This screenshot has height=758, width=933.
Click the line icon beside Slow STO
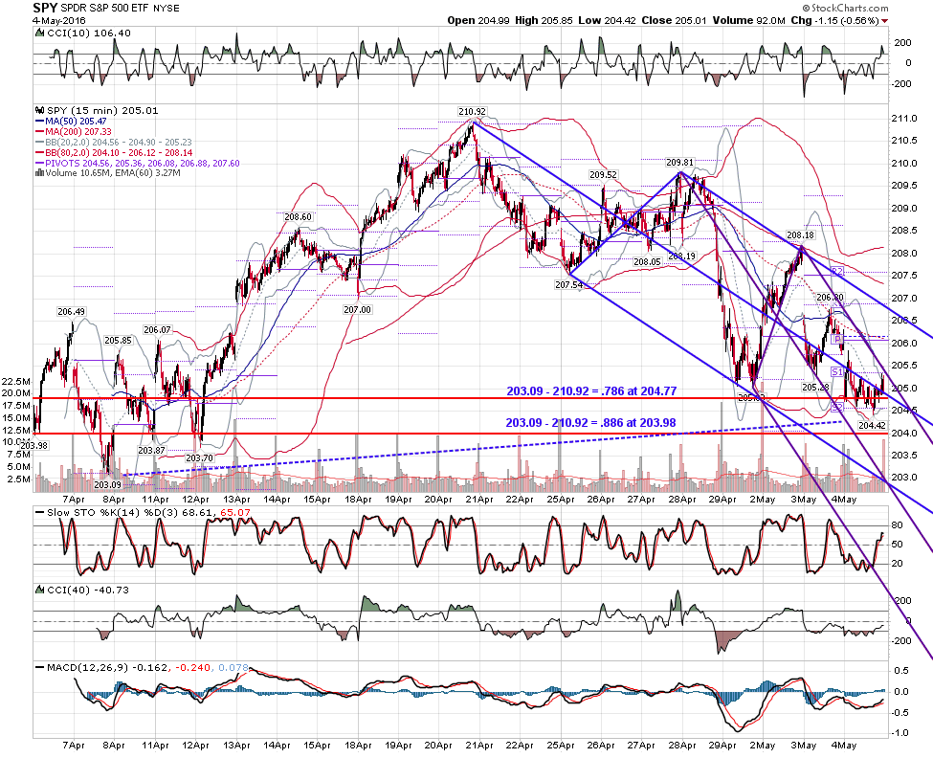[x=40, y=512]
